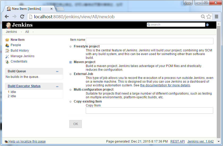Open the REST API link

[x=177, y=141]
